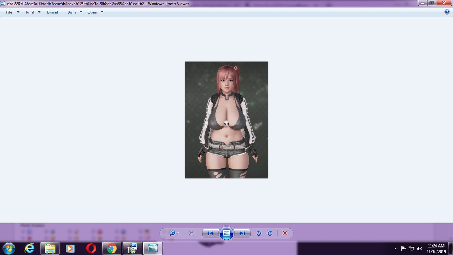The image size is (453, 255).
Task: Rotate the photo clockwise
Action: (270, 233)
